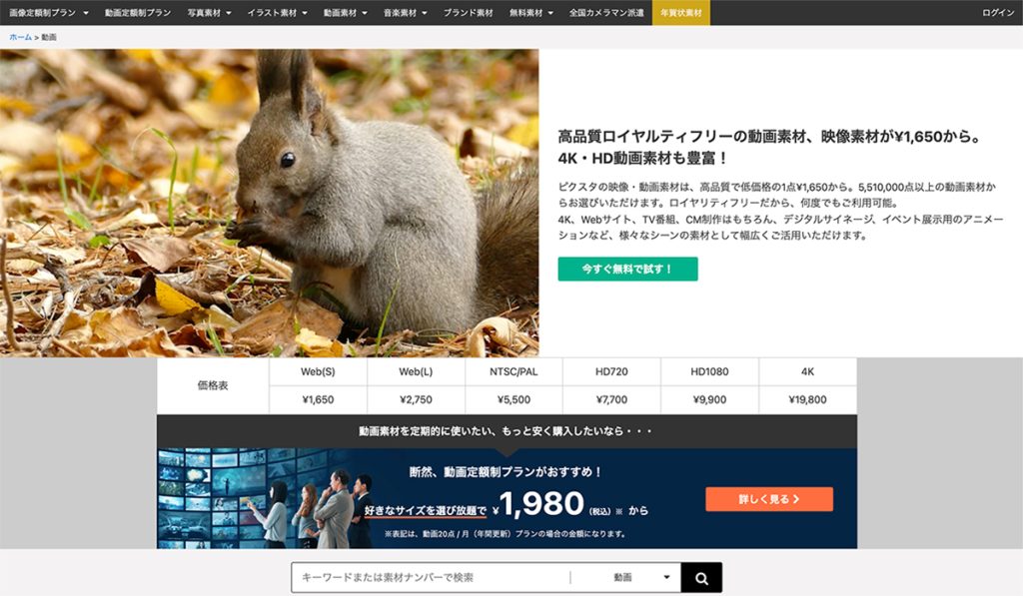
Task: Open 全国カメラマン派遣 from the nav bar
Action: click(607, 13)
